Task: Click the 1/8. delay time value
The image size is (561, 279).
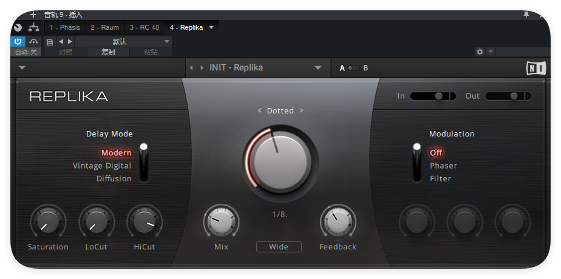Action: tap(280, 215)
